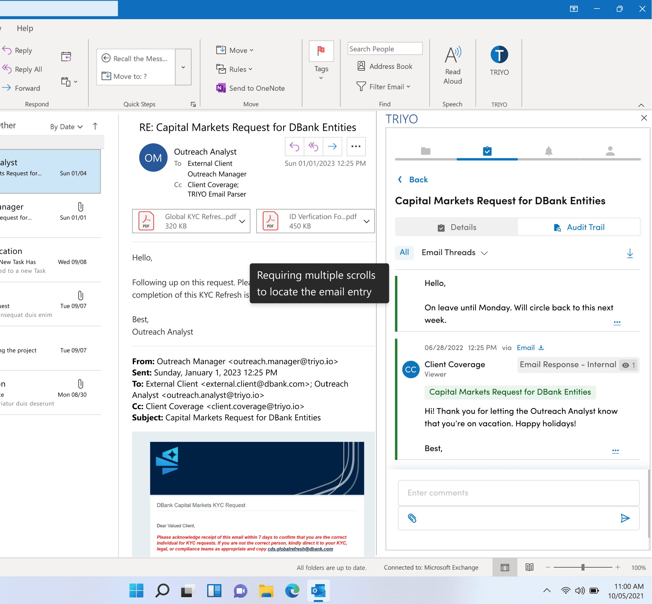Viewport: 652px width, 604px height.
Task: Open the Help menu tab
Action: coord(25,28)
